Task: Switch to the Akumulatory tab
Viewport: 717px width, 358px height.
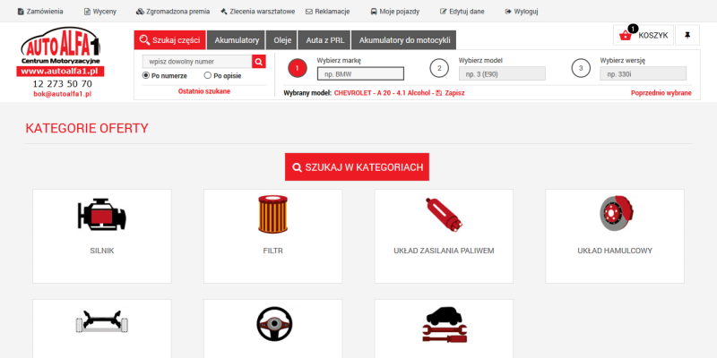Action: click(x=236, y=40)
